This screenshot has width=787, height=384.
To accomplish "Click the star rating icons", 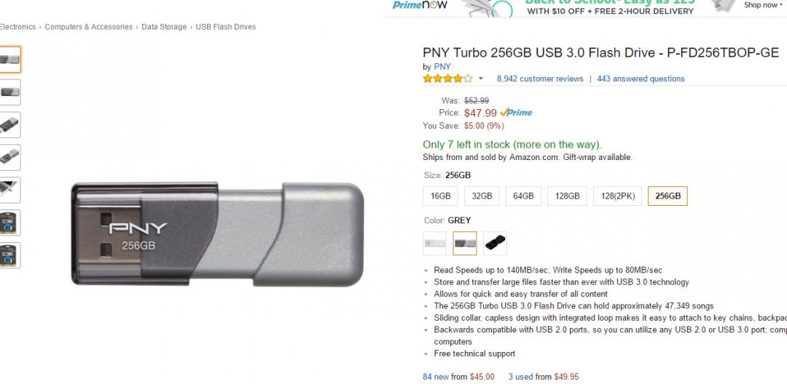I will 447,79.
